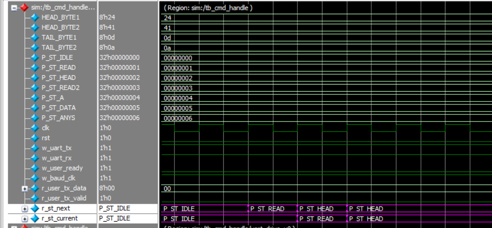Click the red diamond icon of tb_cmd_handle group
The image size is (492, 228).
[24, 7]
